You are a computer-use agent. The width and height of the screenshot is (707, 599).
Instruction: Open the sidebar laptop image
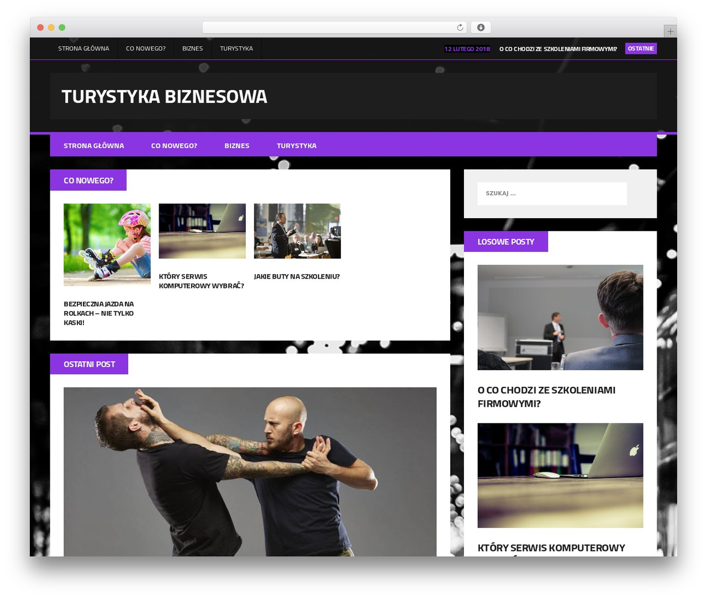[x=560, y=476]
